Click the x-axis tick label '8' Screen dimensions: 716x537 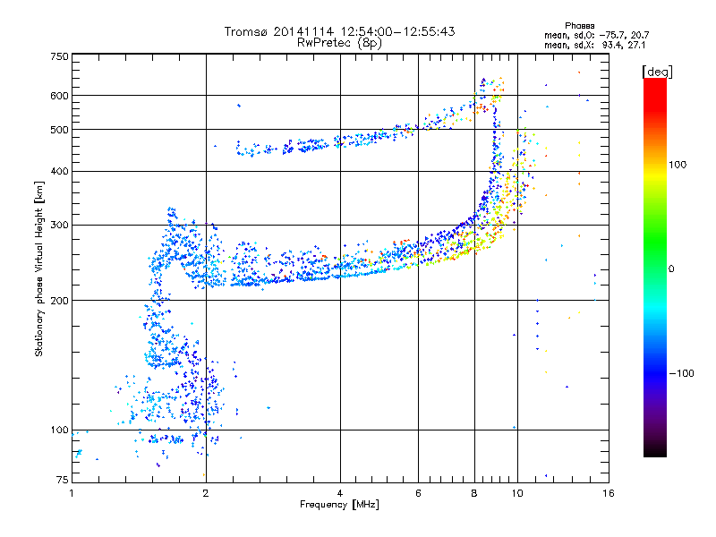[x=474, y=493]
